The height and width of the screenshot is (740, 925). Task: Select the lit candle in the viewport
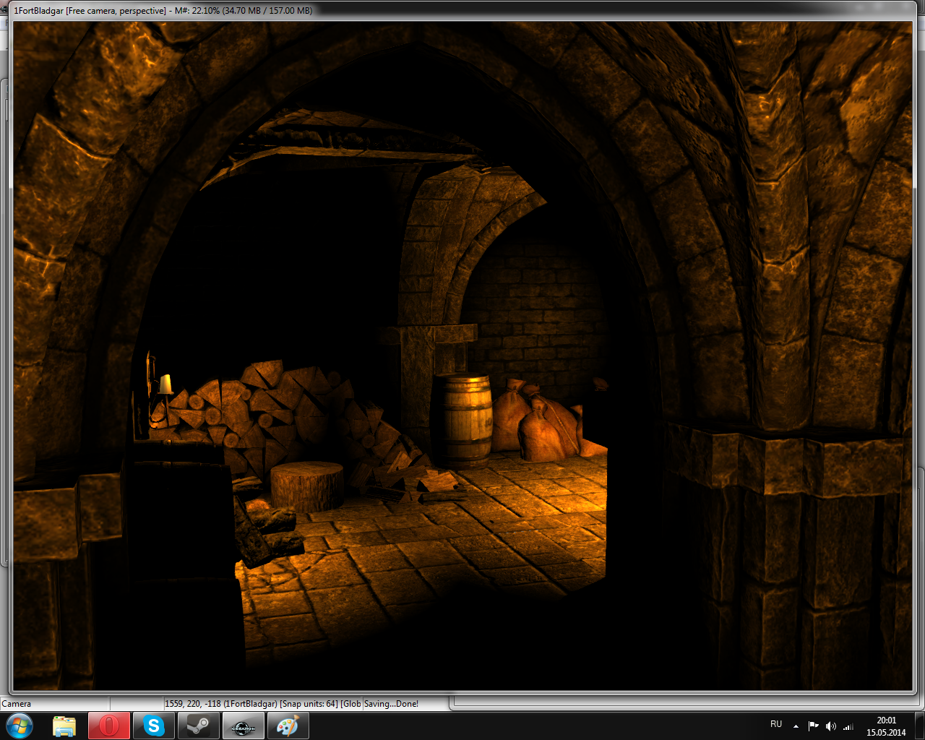click(x=166, y=384)
